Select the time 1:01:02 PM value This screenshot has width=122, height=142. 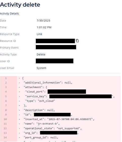click(x=44, y=27)
